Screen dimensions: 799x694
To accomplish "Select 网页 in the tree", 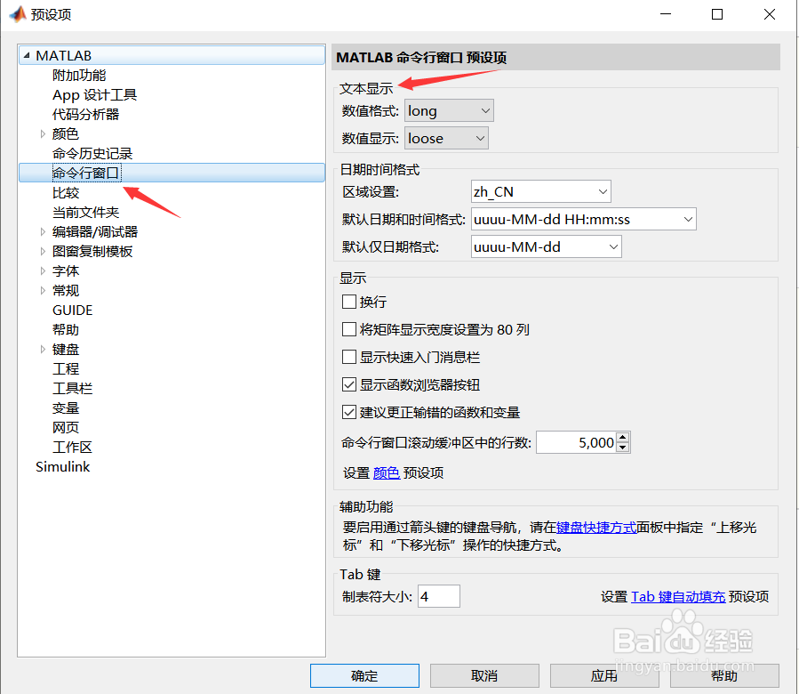I will (x=66, y=427).
